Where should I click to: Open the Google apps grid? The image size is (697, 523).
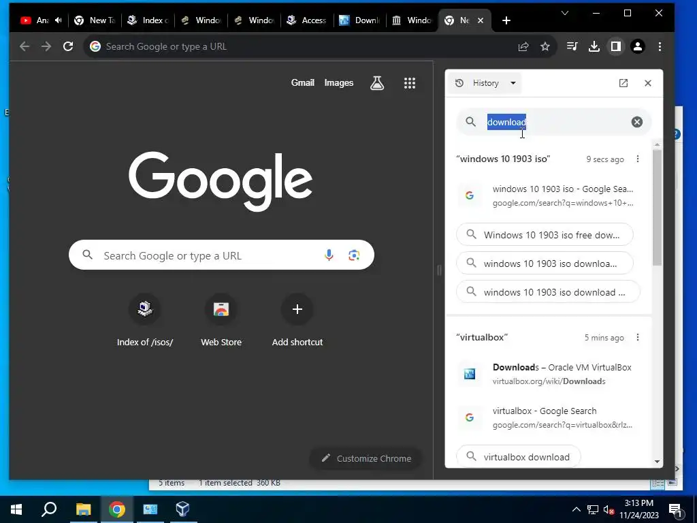[x=409, y=82]
